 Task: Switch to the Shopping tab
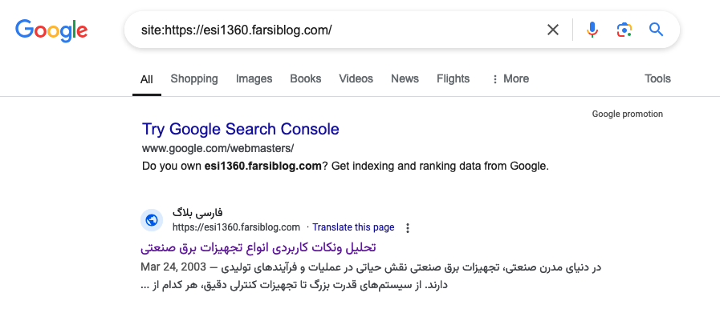[x=194, y=78]
